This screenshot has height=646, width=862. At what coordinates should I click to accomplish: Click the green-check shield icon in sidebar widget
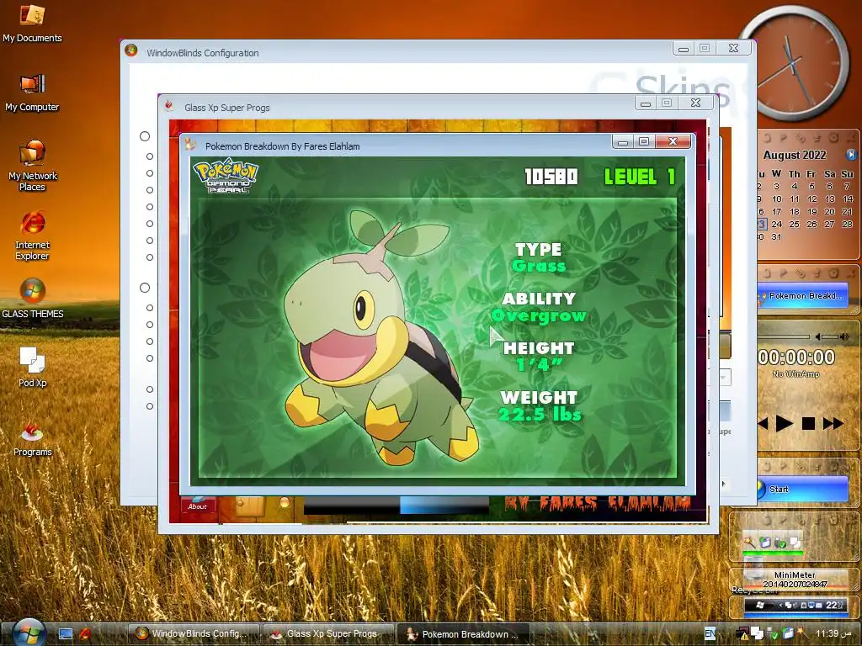coord(780,543)
